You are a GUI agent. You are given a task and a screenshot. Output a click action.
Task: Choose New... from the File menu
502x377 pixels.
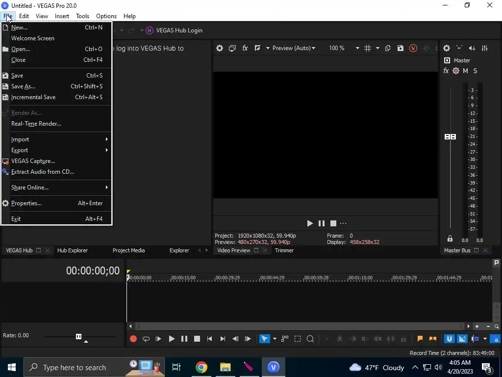coord(57,27)
